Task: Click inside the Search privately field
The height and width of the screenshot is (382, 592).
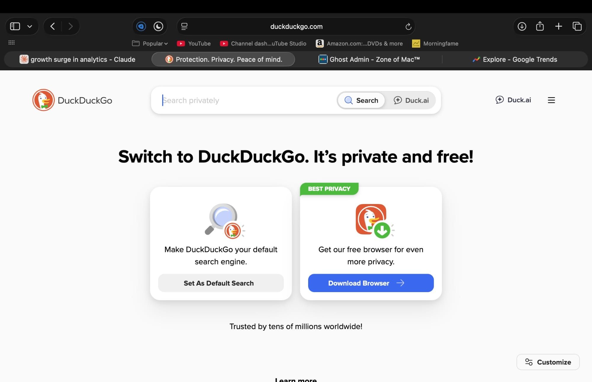Action: tap(237, 100)
